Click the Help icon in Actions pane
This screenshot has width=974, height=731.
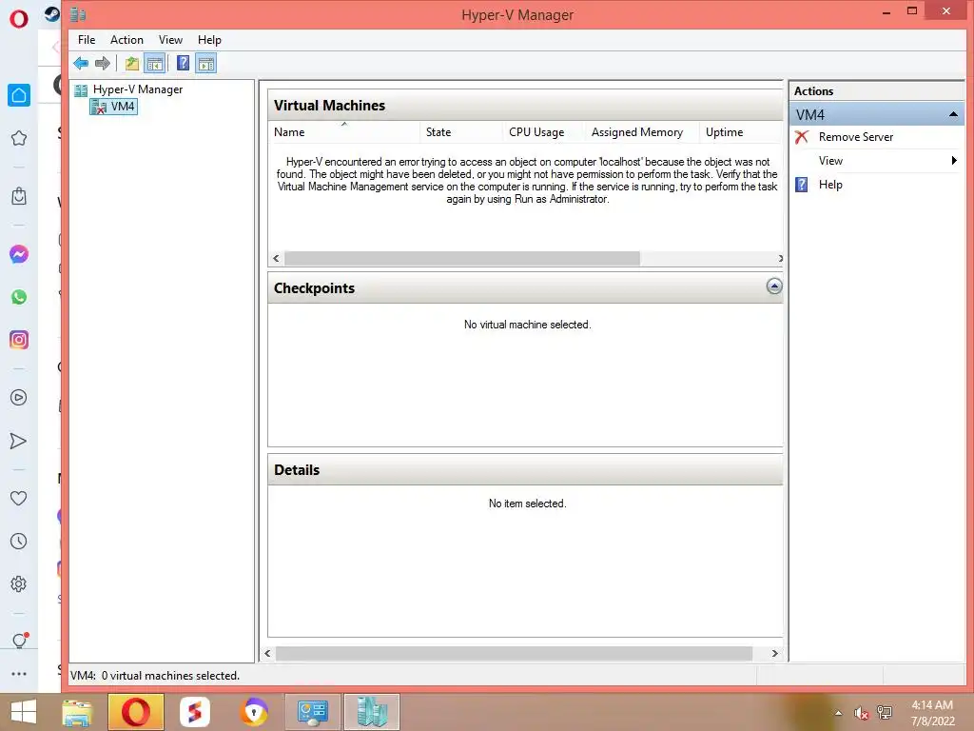point(802,185)
